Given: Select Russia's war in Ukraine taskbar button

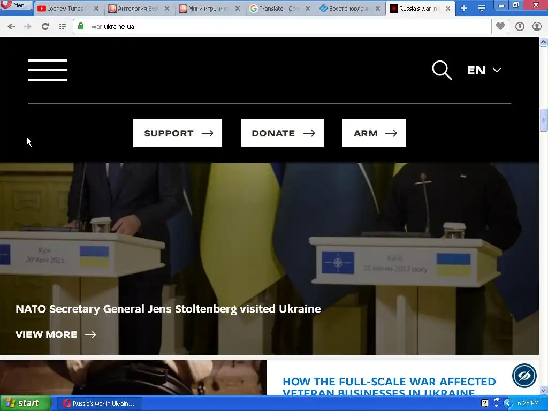Looking at the screenshot, I should [x=99, y=404].
